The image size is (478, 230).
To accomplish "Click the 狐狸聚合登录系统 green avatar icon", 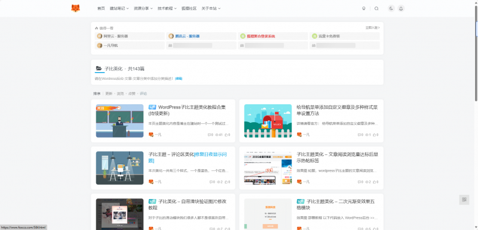I will [x=243, y=36].
